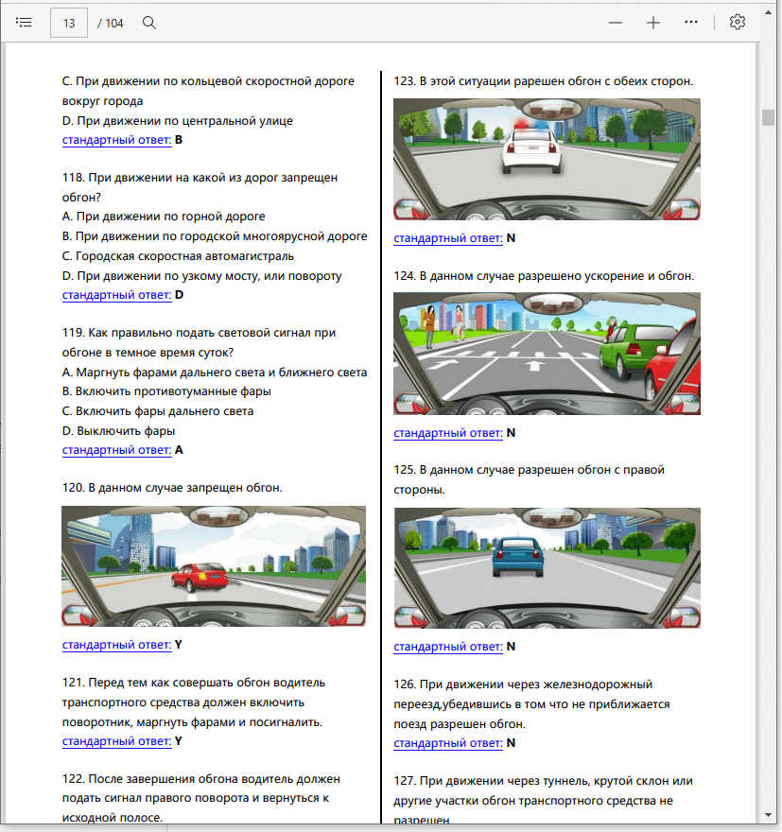782x832 pixels.
Task: Click 'стандартный ответ' link under question 120 image
Action: click(116, 645)
